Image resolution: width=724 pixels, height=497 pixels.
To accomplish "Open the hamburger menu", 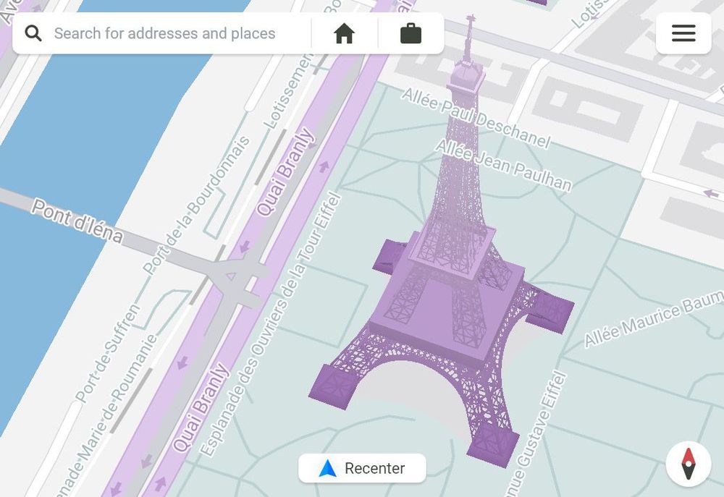I will click(x=683, y=33).
